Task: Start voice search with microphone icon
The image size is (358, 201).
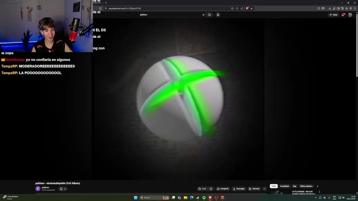Action: [x=218, y=15]
